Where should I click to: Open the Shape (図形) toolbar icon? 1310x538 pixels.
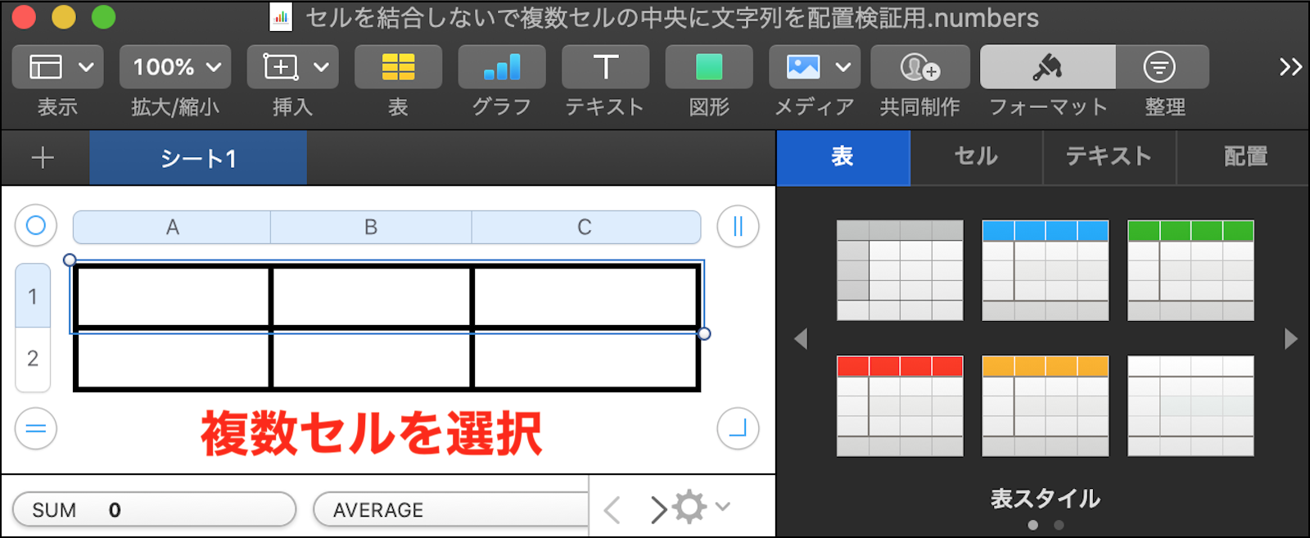click(x=708, y=67)
